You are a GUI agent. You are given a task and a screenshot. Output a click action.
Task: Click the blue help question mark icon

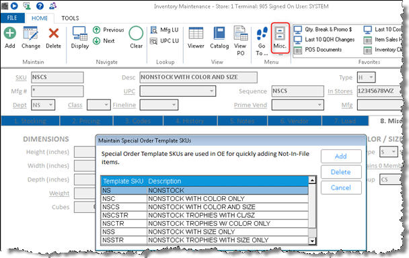pyautogui.click(x=40, y=6)
